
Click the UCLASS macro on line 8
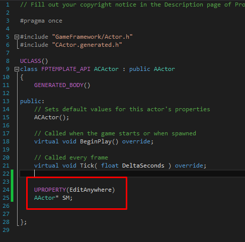point(31,61)
